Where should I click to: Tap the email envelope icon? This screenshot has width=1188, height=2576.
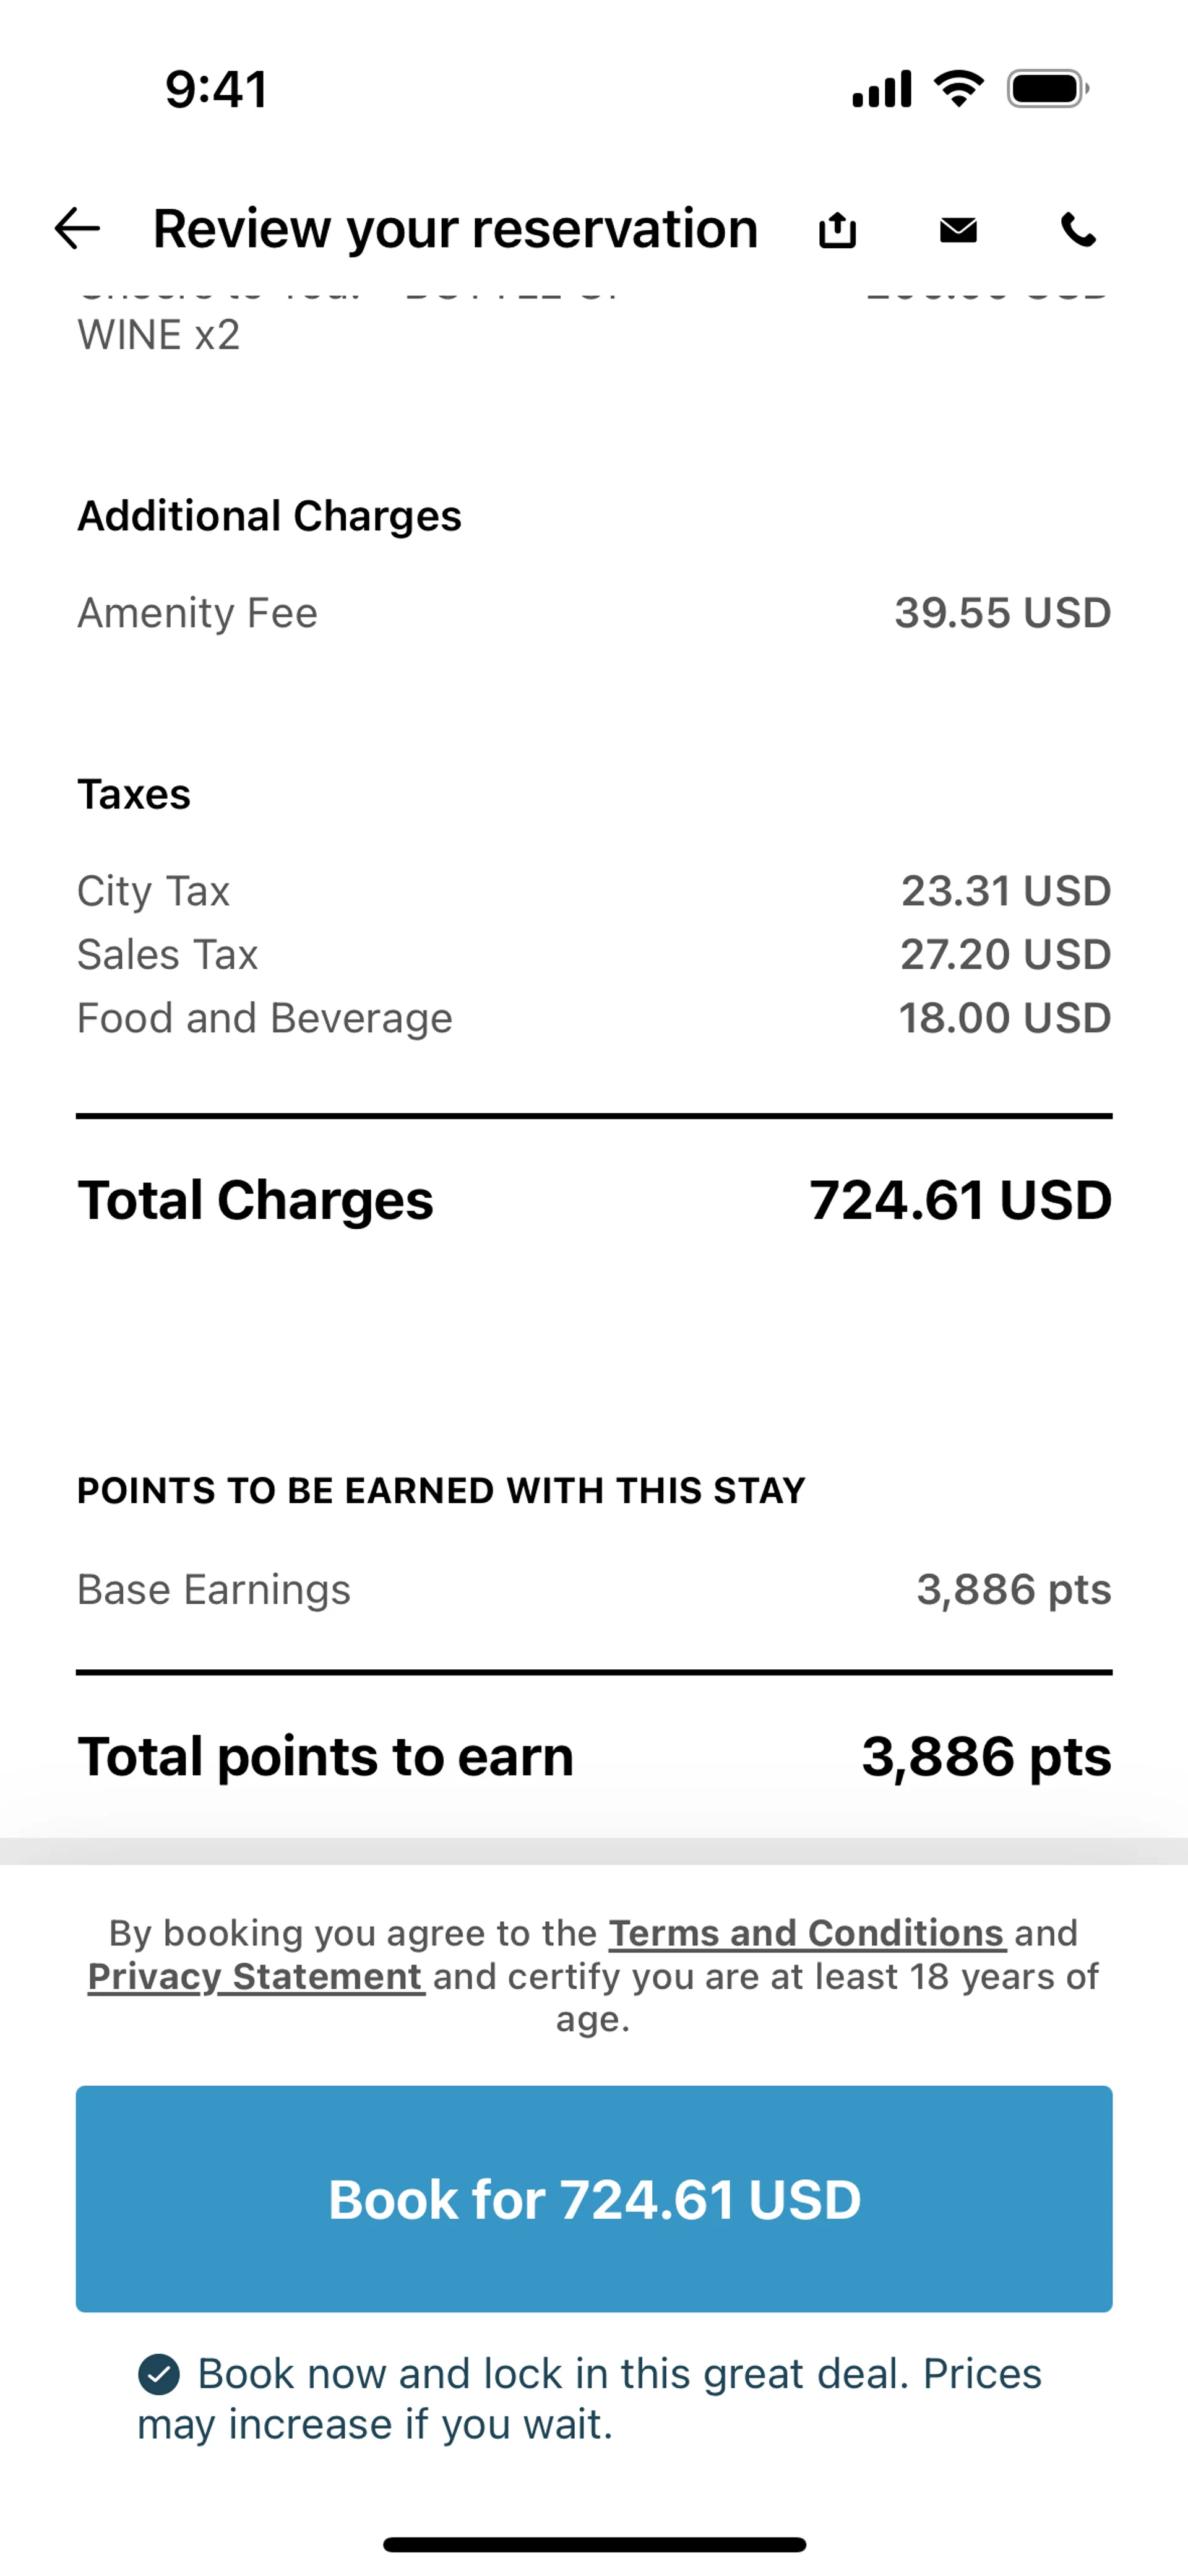[958, 230]
